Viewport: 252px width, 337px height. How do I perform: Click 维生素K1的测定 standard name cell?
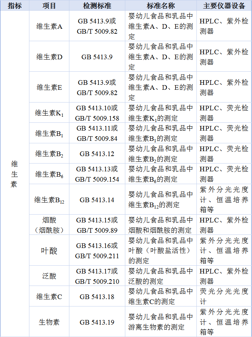(x=161, y=112)
